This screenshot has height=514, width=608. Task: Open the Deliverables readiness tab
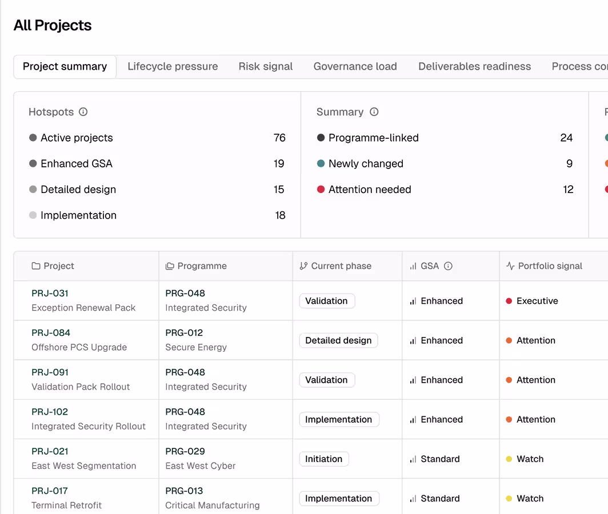tap(475, 67)
